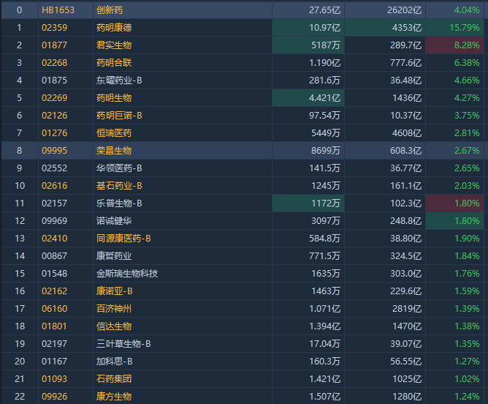Viewport: 488px width, 404px height.
Task: Select 君实生物 stock name
Action: (114, 45)
